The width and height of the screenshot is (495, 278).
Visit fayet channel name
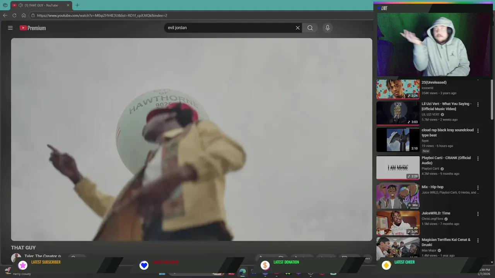coord(425,141)
